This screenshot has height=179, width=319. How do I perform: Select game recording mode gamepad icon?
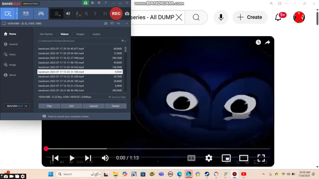41,13
